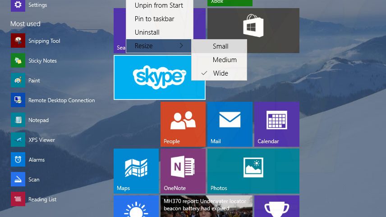Choose Pin to taskbar

click(x=159, y=18)
